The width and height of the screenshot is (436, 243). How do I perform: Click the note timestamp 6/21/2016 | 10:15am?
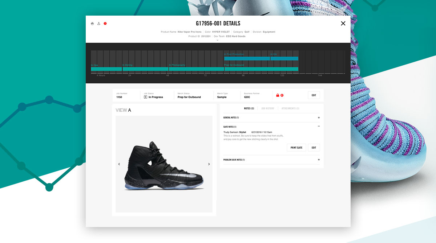pos(262,132)
